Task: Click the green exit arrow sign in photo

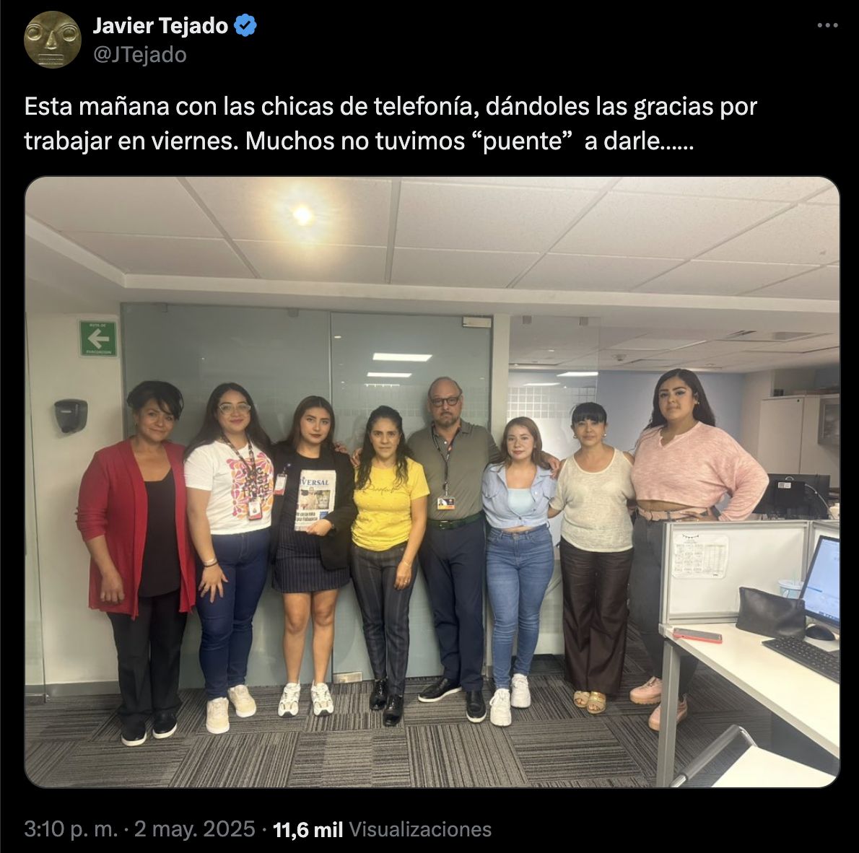Action: [x=98, y=338]
